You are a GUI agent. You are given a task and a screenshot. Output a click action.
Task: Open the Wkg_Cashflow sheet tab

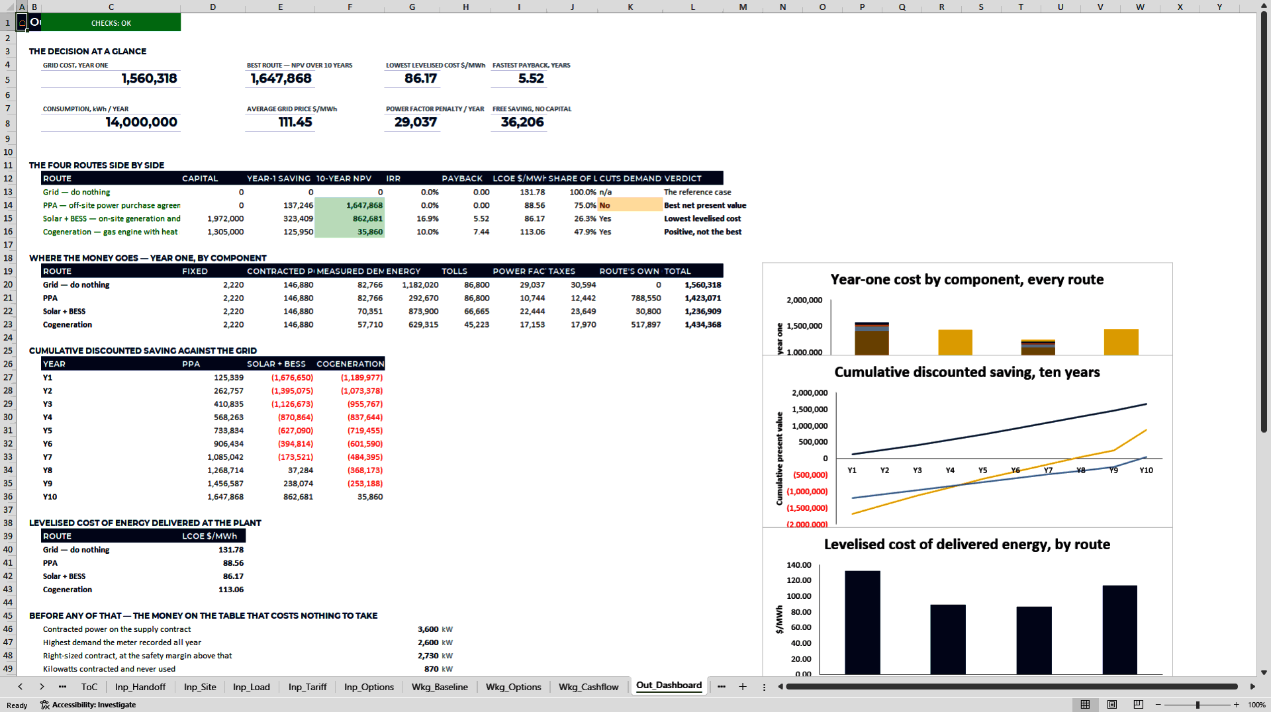(588, 687)
